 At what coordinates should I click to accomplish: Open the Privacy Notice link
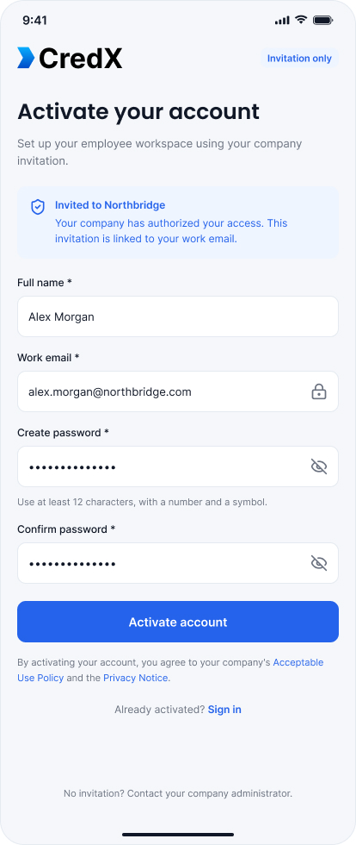(136, 678)
